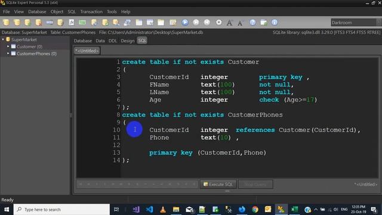The width and height of the screenshot is (382, 215).
Task: Click the database icon with magnifier
Action: [x=116, y=23]
